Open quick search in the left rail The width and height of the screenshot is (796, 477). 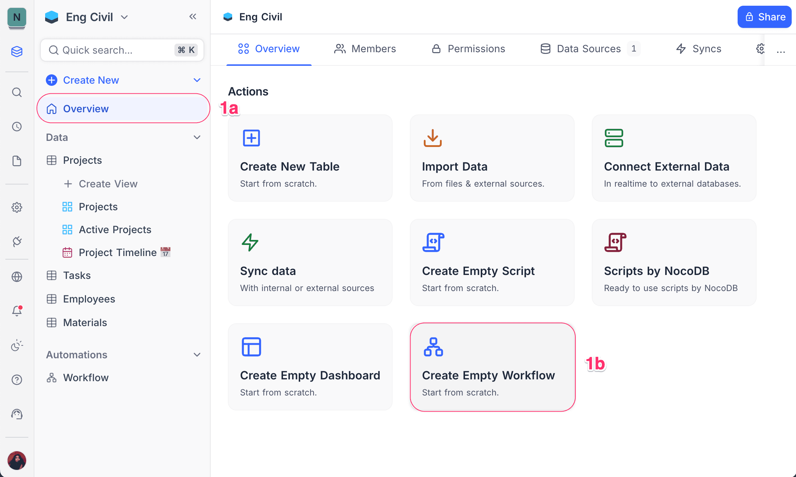17,92
